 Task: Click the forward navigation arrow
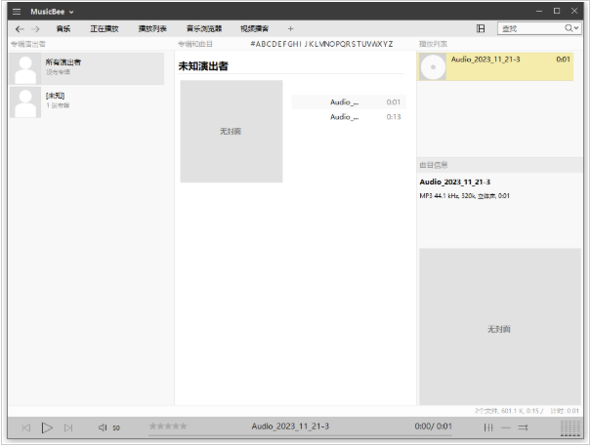pos(35,29)
